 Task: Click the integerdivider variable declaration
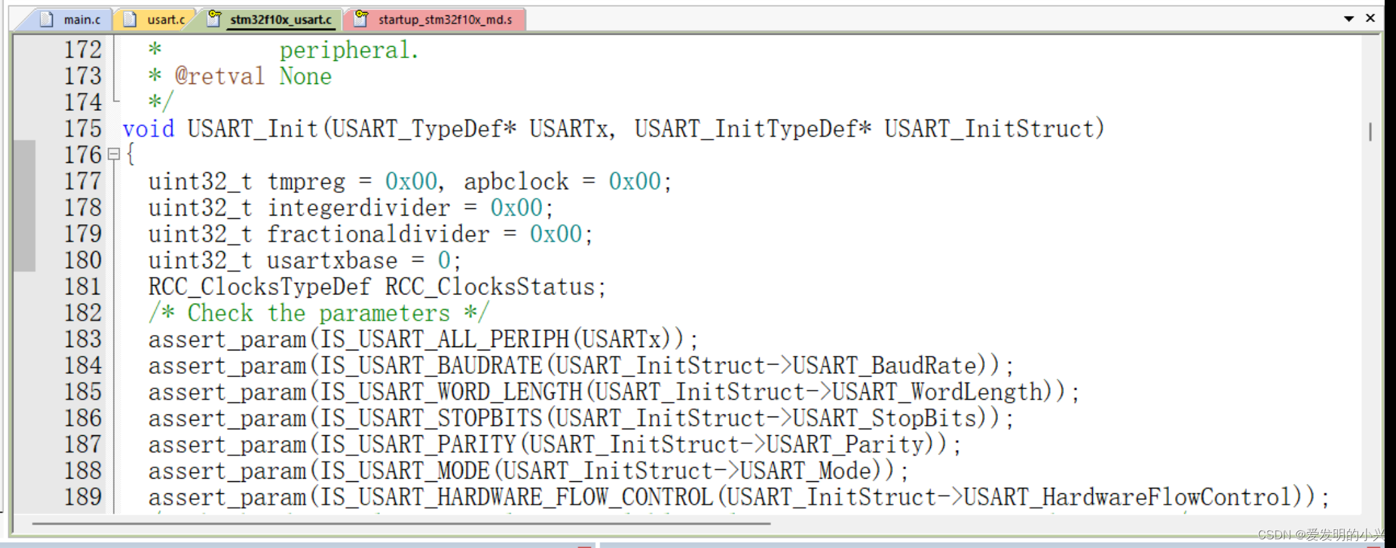[359, 208]
